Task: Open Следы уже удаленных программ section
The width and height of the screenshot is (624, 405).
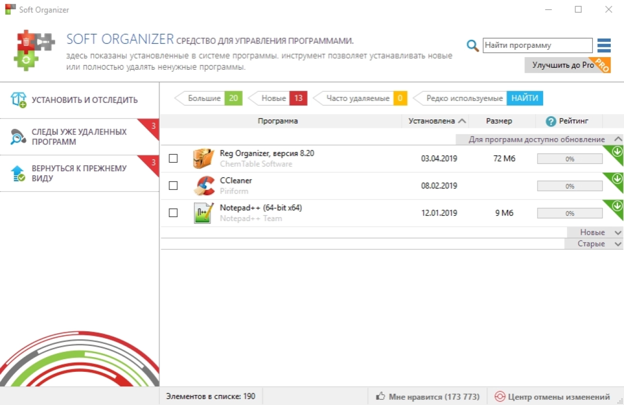Action: pyautogui.click(x=79, y=137)
